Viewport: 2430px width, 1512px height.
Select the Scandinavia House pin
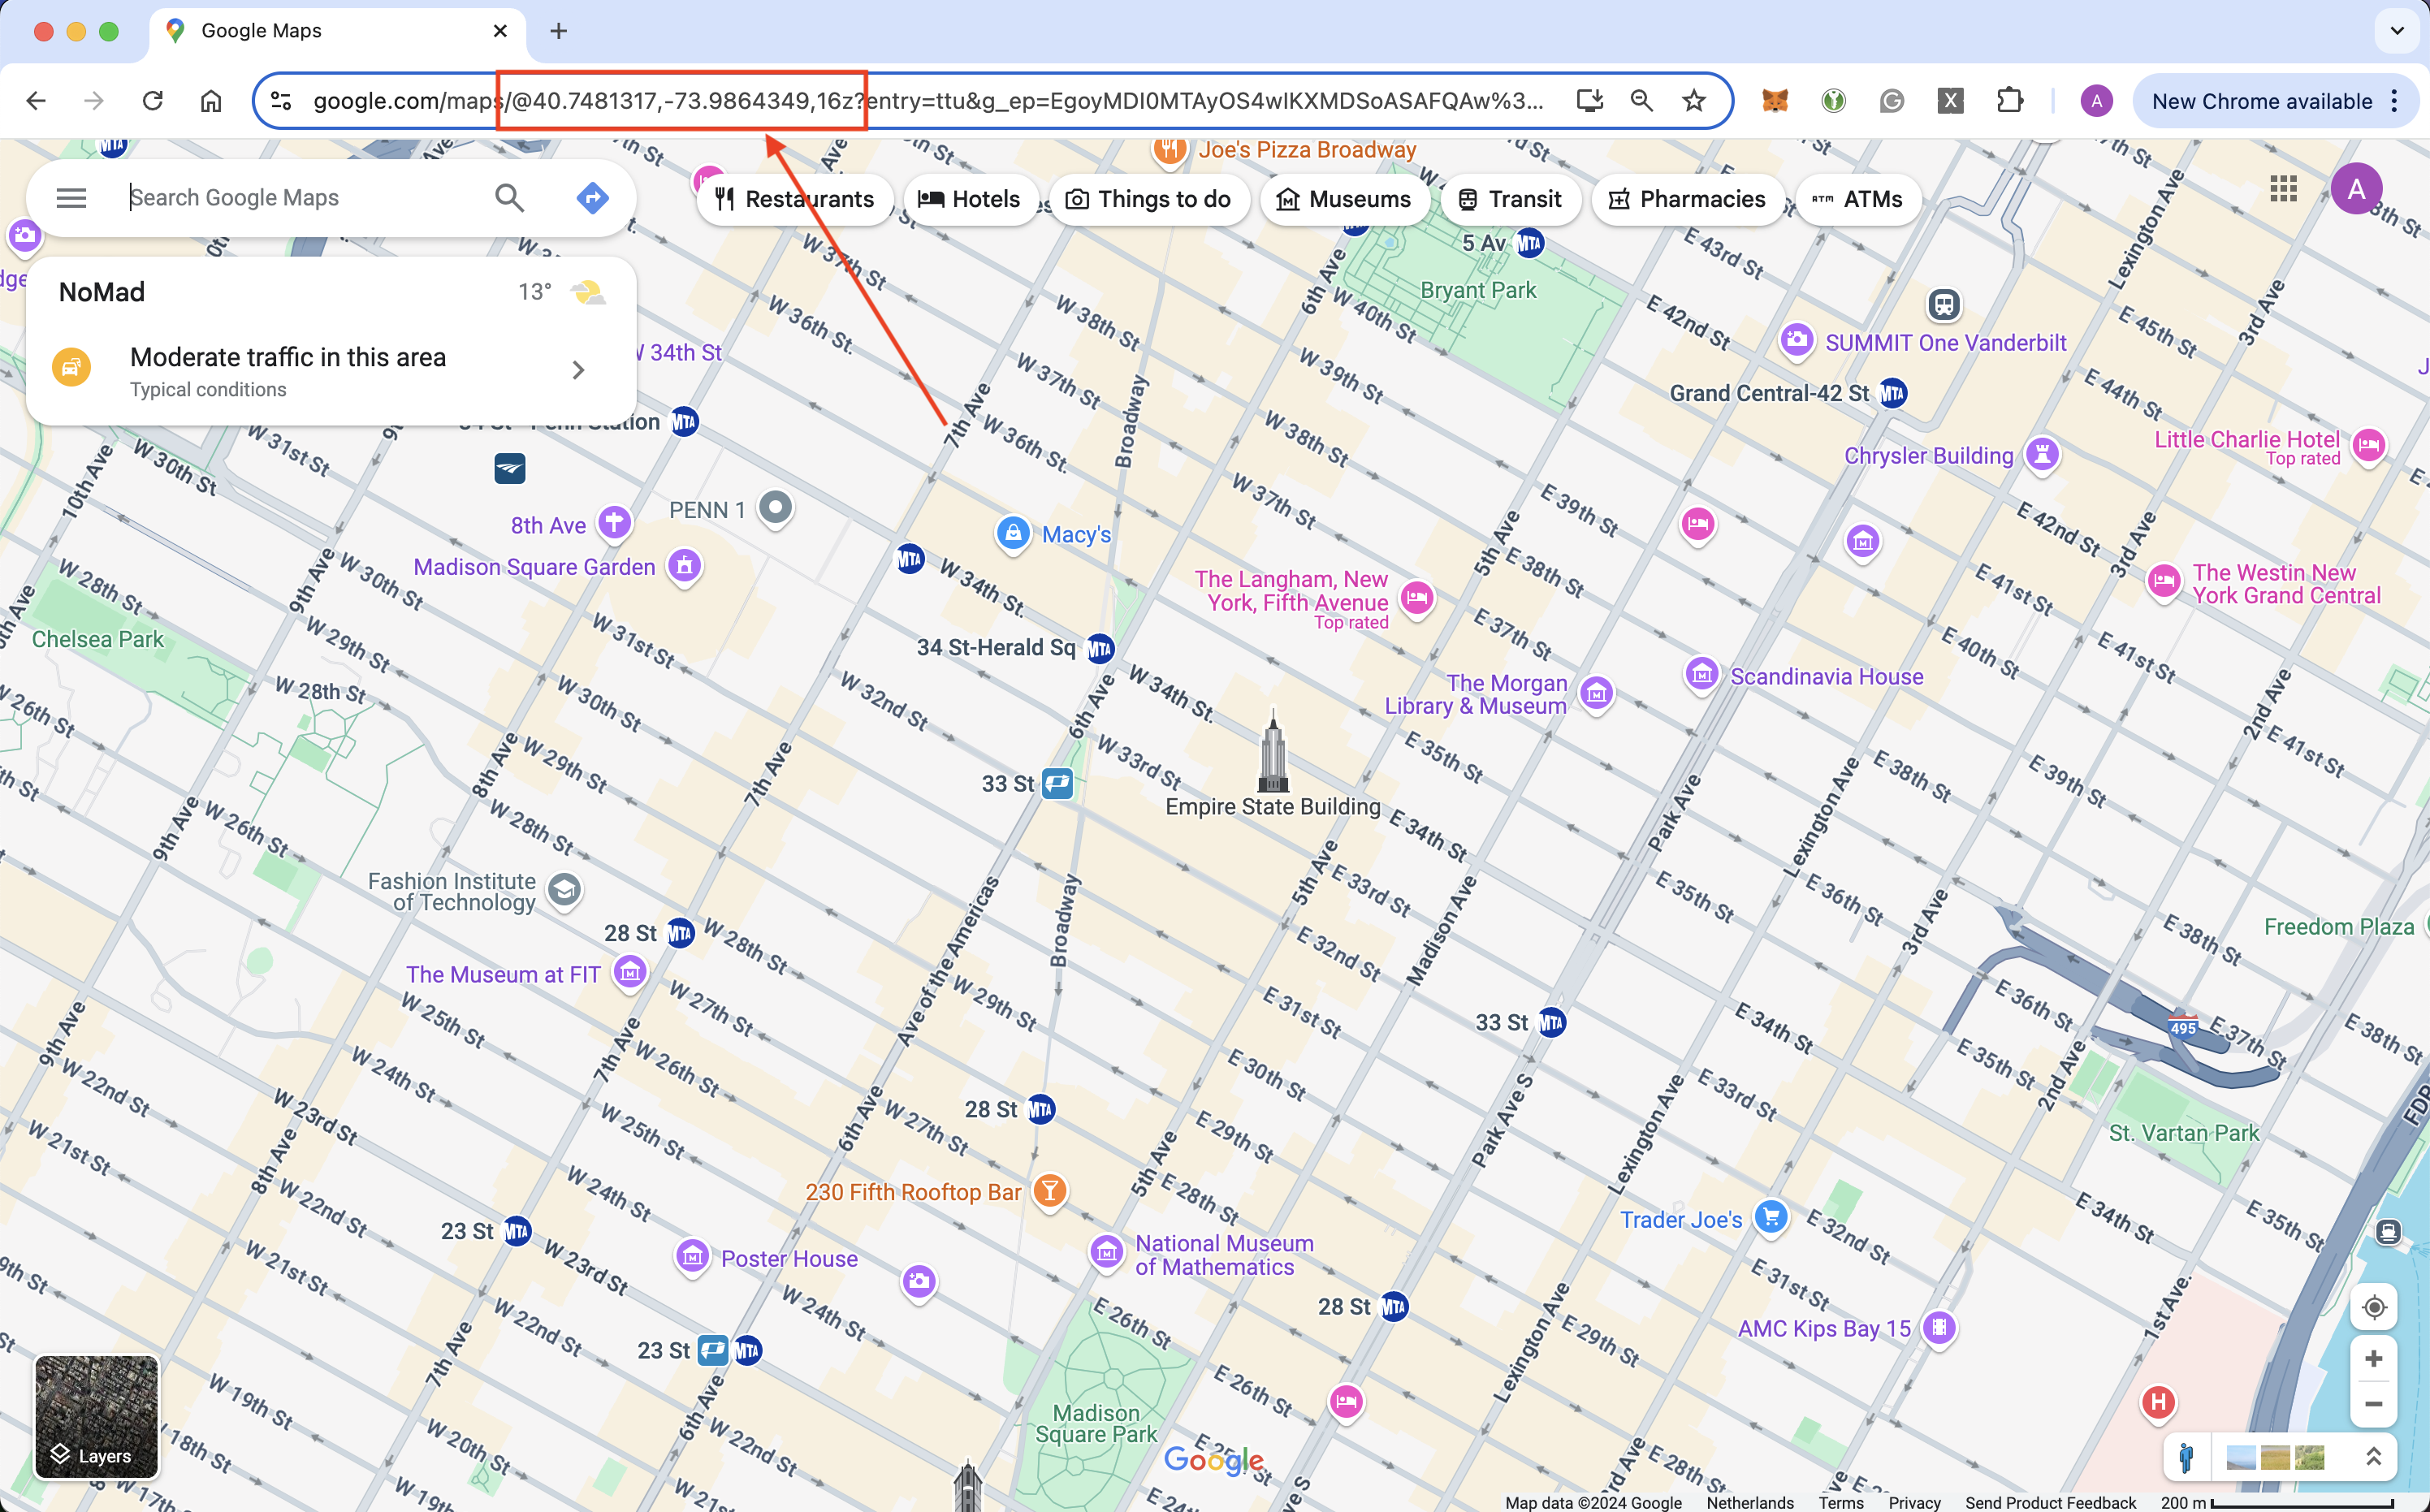[1702, 675]
